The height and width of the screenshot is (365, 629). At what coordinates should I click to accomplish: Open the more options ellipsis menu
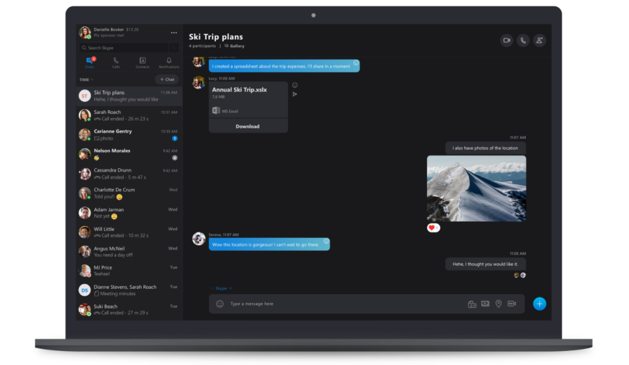(x=174, y=33)
